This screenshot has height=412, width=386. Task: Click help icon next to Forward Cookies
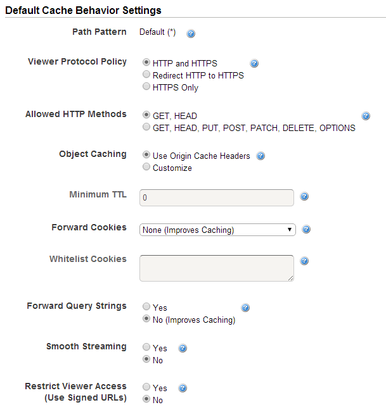pyautogui.click(x=306, y=229)
